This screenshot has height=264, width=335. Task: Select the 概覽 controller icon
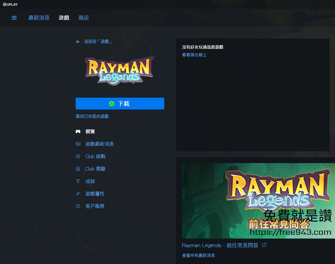[78, 131]
